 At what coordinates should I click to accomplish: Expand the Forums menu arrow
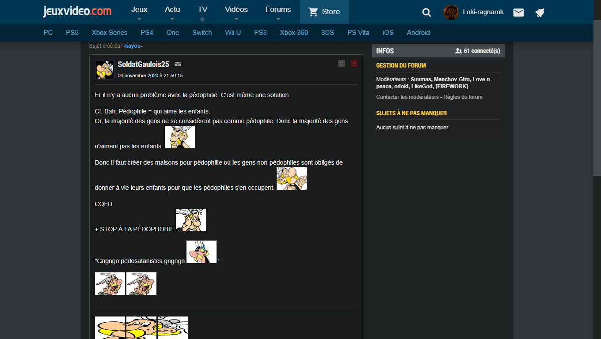278,19
